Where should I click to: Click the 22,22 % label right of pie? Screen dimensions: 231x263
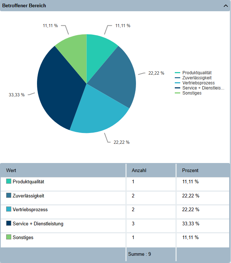point(156,73)
